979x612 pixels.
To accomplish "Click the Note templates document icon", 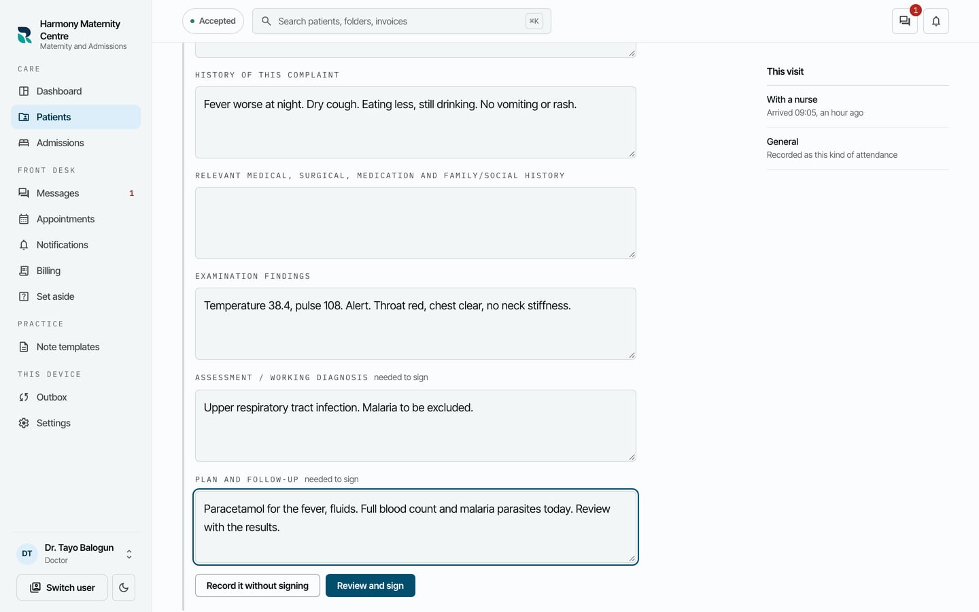I will tap(24, 347).
